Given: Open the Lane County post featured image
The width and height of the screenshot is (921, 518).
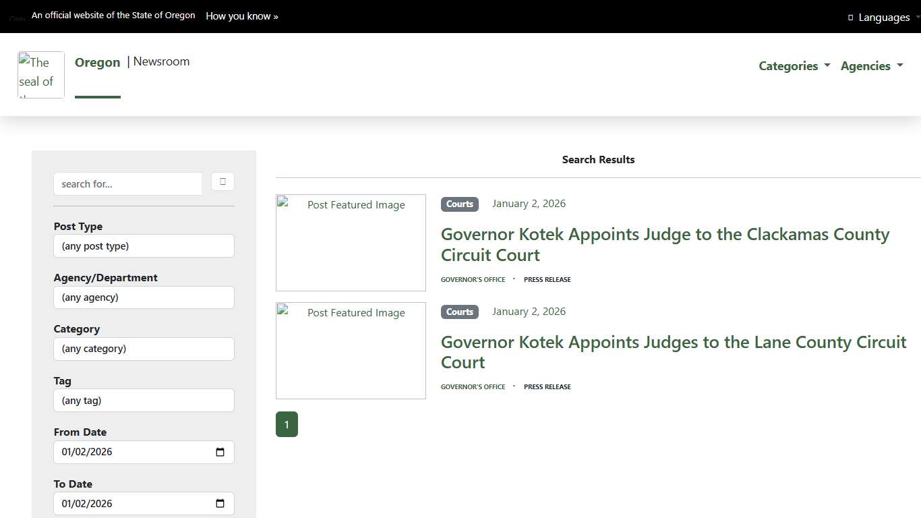Looking at the screenshot, I should tap(351, 351).
